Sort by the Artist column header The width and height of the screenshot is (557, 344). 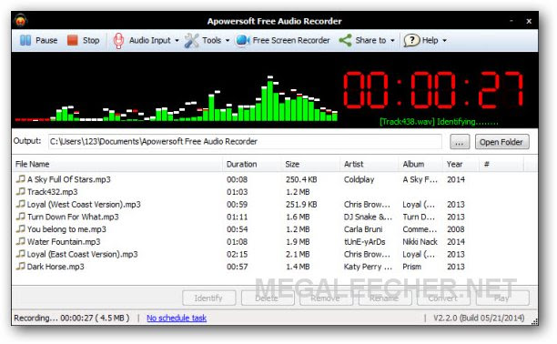tap(370, 164)
